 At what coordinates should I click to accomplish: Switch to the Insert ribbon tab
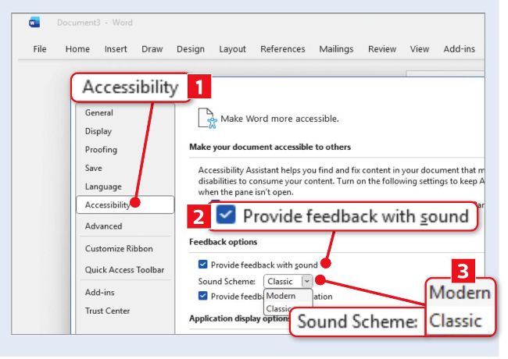116,49
